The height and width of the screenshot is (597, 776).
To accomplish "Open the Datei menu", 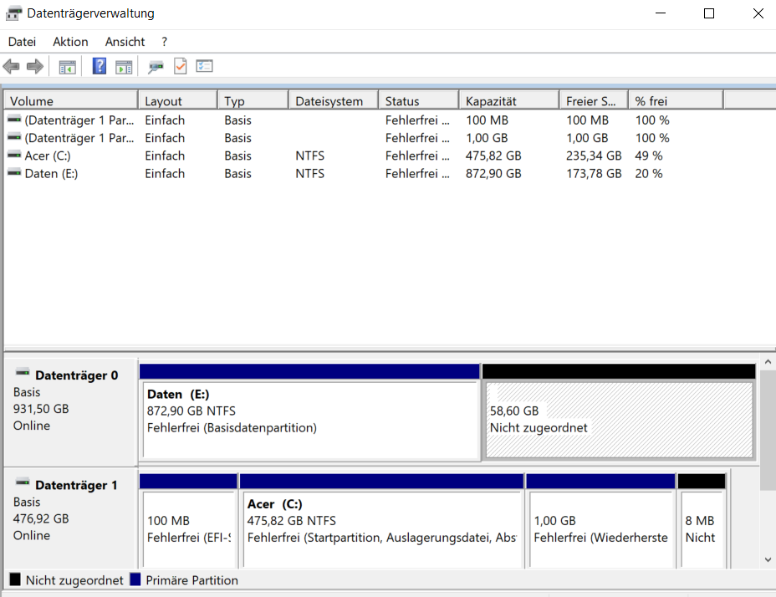I will (x=23, y=42).
